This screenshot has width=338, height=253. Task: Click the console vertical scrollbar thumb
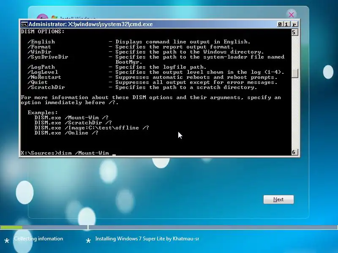click(x=294, y=73)
